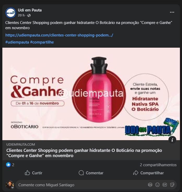The width and height of the screenshot is (182, 192).
Task: Open the emoji picker in comment box
Action: coord(157,185)
